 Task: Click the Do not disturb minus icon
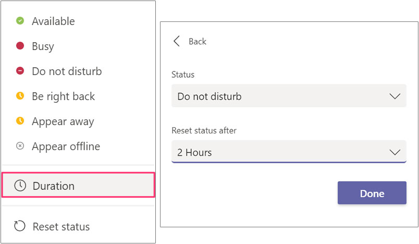tap(20, 71)
